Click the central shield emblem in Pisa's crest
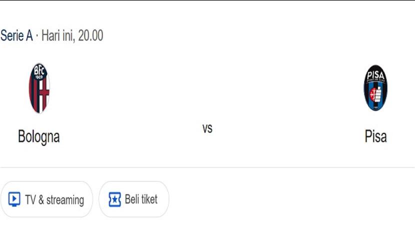Viewport: 415px width, 233px height. point(375,93)
